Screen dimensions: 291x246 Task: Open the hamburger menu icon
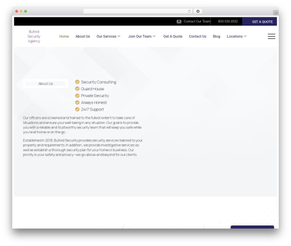pos(271,36)
